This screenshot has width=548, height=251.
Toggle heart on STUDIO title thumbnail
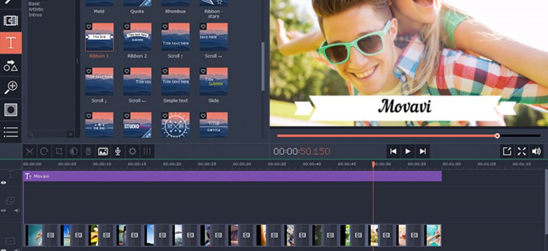click(x=127, y=116)
